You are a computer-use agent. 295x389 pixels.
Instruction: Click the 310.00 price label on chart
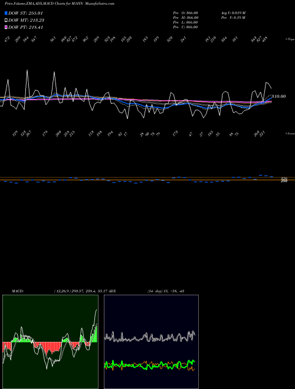(278, 96)
